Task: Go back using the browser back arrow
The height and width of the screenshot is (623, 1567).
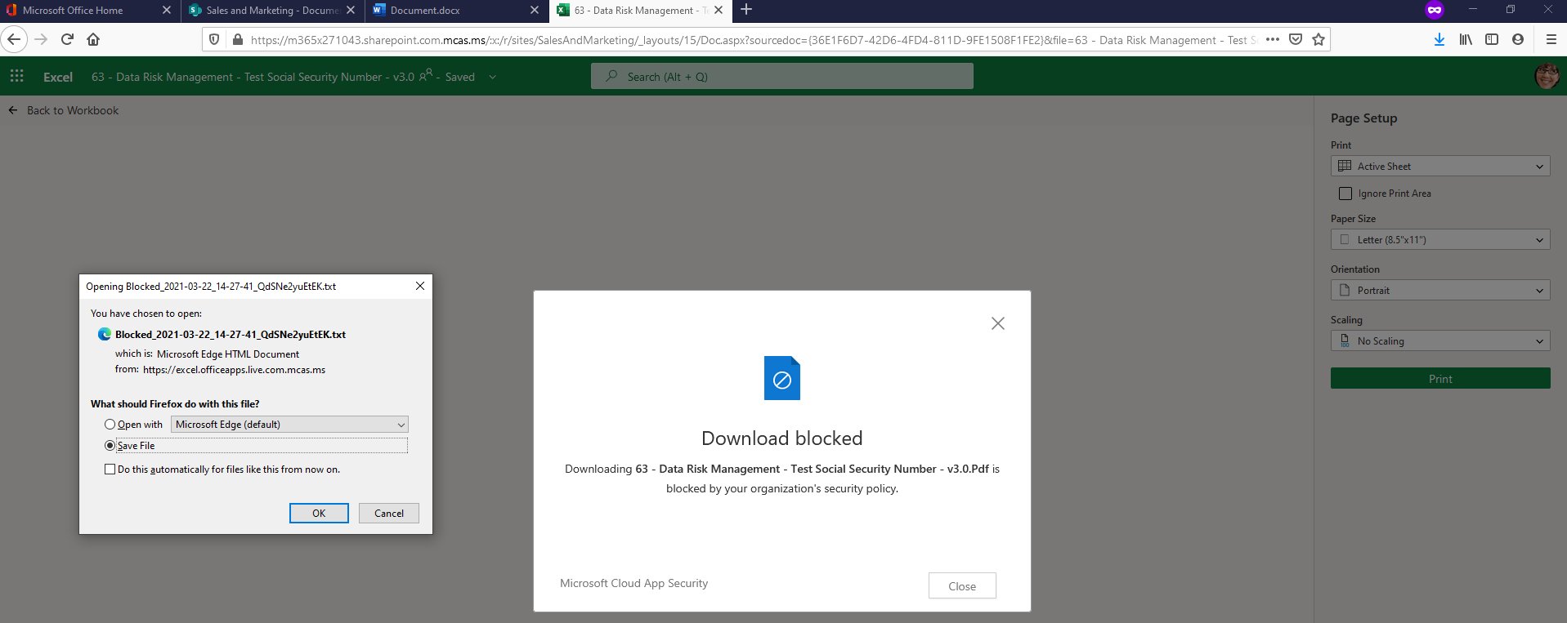Action: point(14,39)
